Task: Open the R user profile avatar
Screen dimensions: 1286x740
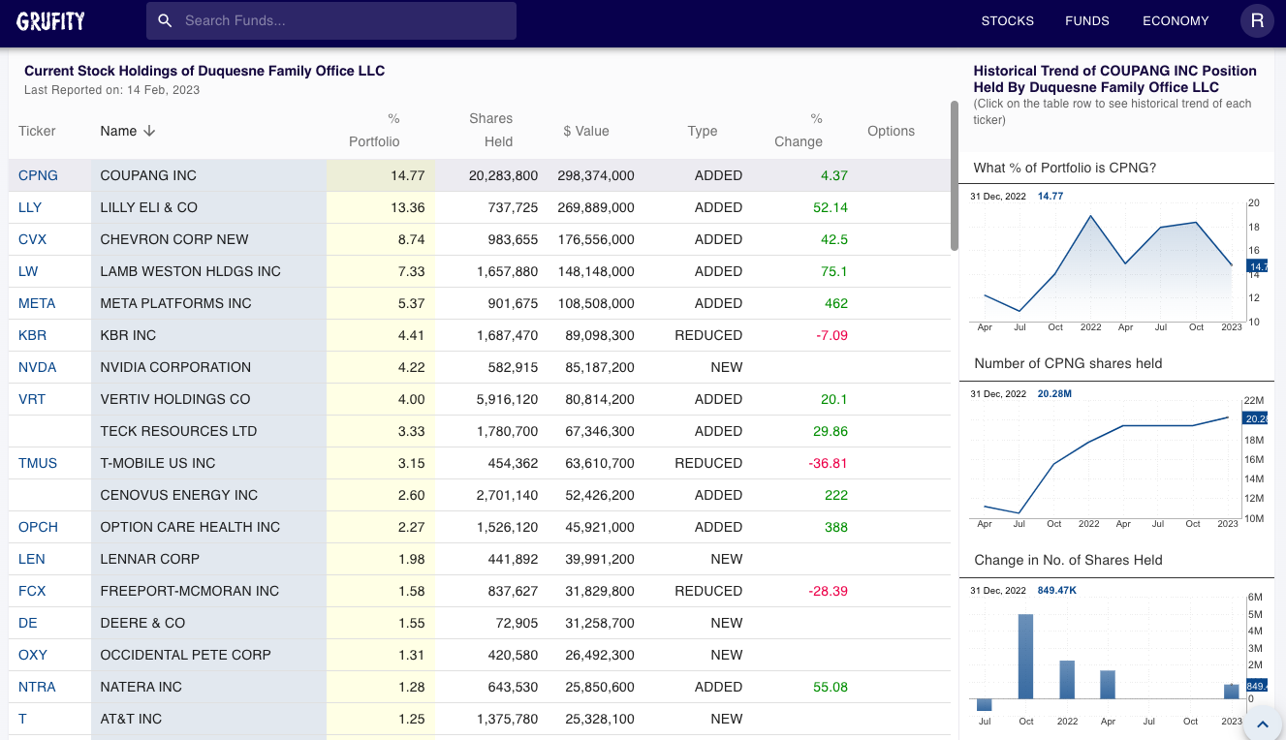Action: pyautogui.click(x=1257, y=20)
